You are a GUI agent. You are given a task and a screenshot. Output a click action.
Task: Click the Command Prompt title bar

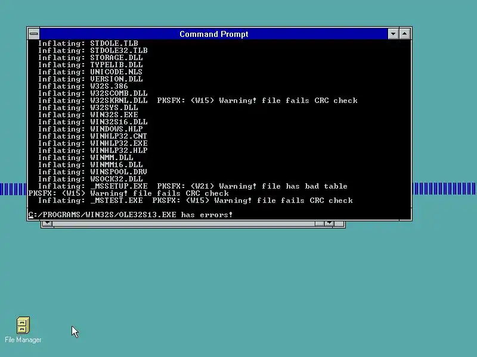(213, 34)
